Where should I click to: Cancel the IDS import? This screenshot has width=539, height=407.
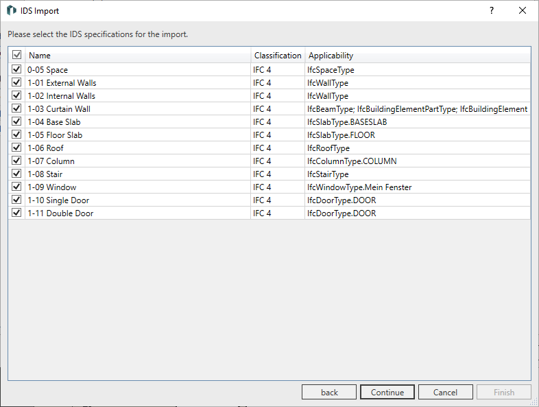point(445,392)
